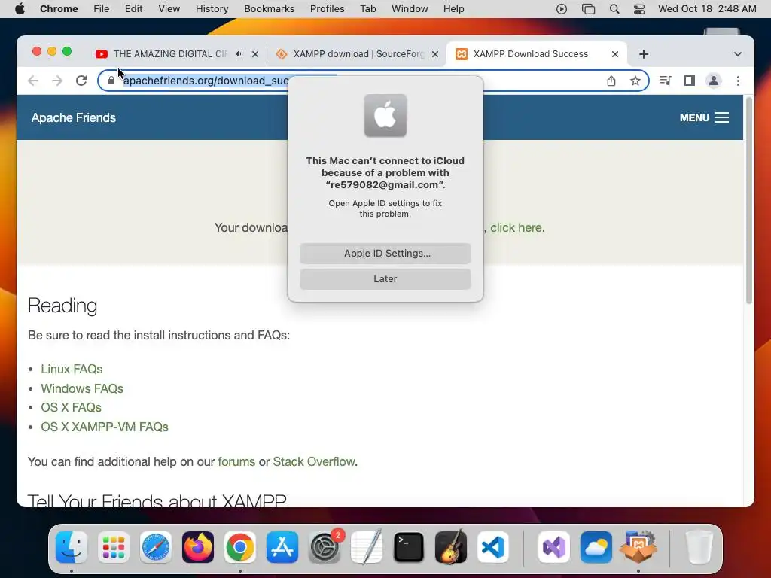
Task: Open Visual Studio Code in dock
Action: 493,547
